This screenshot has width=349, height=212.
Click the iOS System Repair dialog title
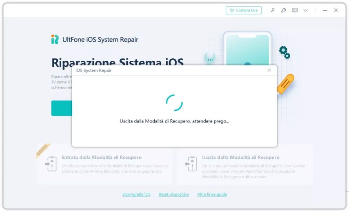[93, 70]
